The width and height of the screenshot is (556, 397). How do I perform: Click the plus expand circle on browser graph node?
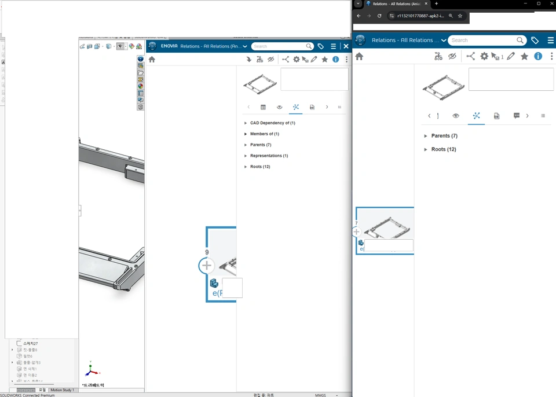(x=356, y=232)
